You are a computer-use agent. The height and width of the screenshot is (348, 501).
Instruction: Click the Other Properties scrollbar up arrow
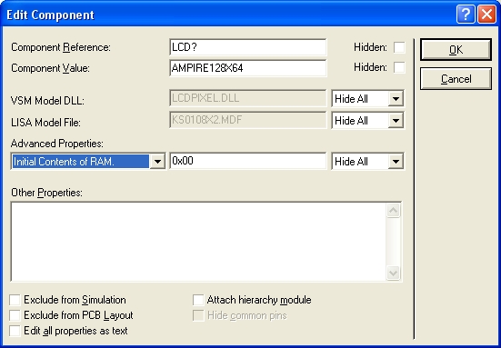point(394,211)
